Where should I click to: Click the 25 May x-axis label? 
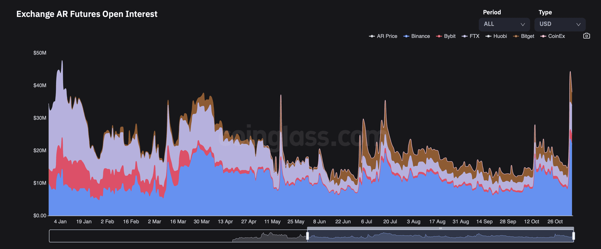click(x=296, y=221)
